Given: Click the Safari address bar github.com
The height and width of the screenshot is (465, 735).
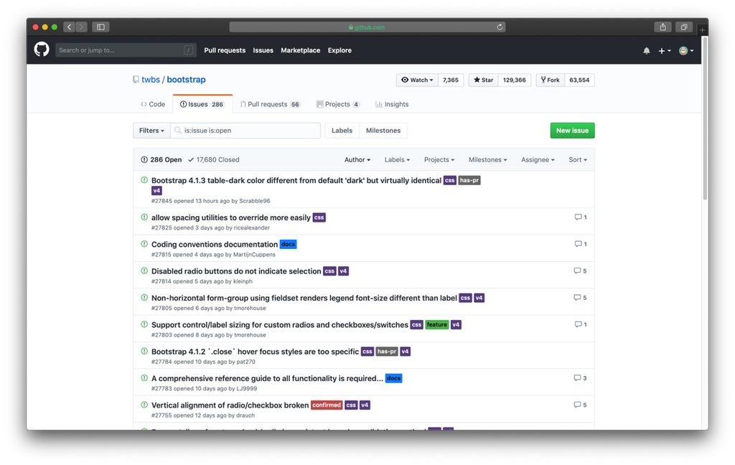Looking at the screenshot, I should tap(367, 27).
